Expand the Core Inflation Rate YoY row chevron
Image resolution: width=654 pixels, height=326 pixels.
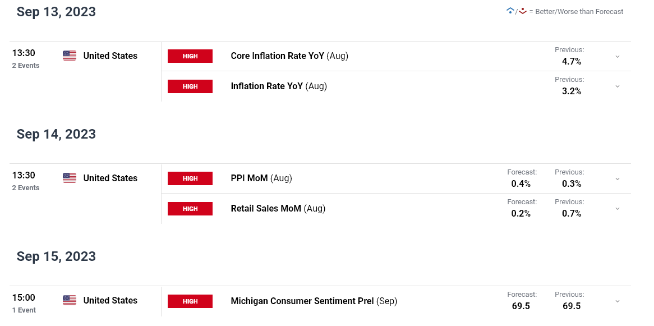click(x=618, y=57)
